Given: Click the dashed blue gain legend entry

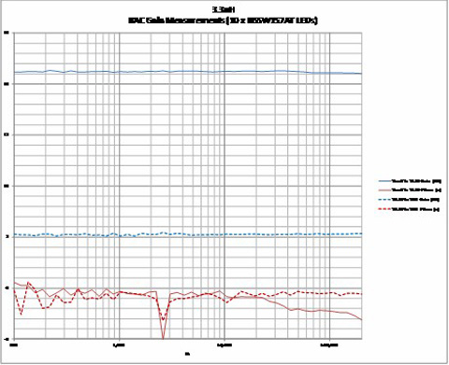Looking at the screenshot, I should (x=409, y=200).
